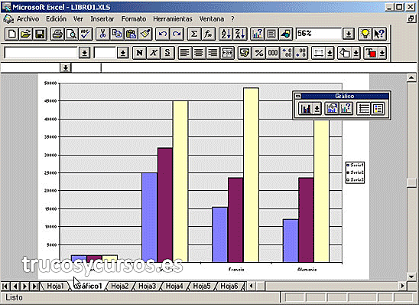Select the tall yellow Francia bar
The height and width of the screenshot is (305, 419).
(x=251, y=175)
